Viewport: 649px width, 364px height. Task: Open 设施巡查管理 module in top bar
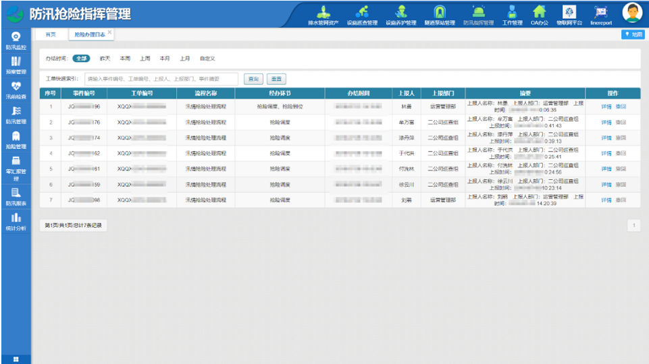click(x=362, y=16)
